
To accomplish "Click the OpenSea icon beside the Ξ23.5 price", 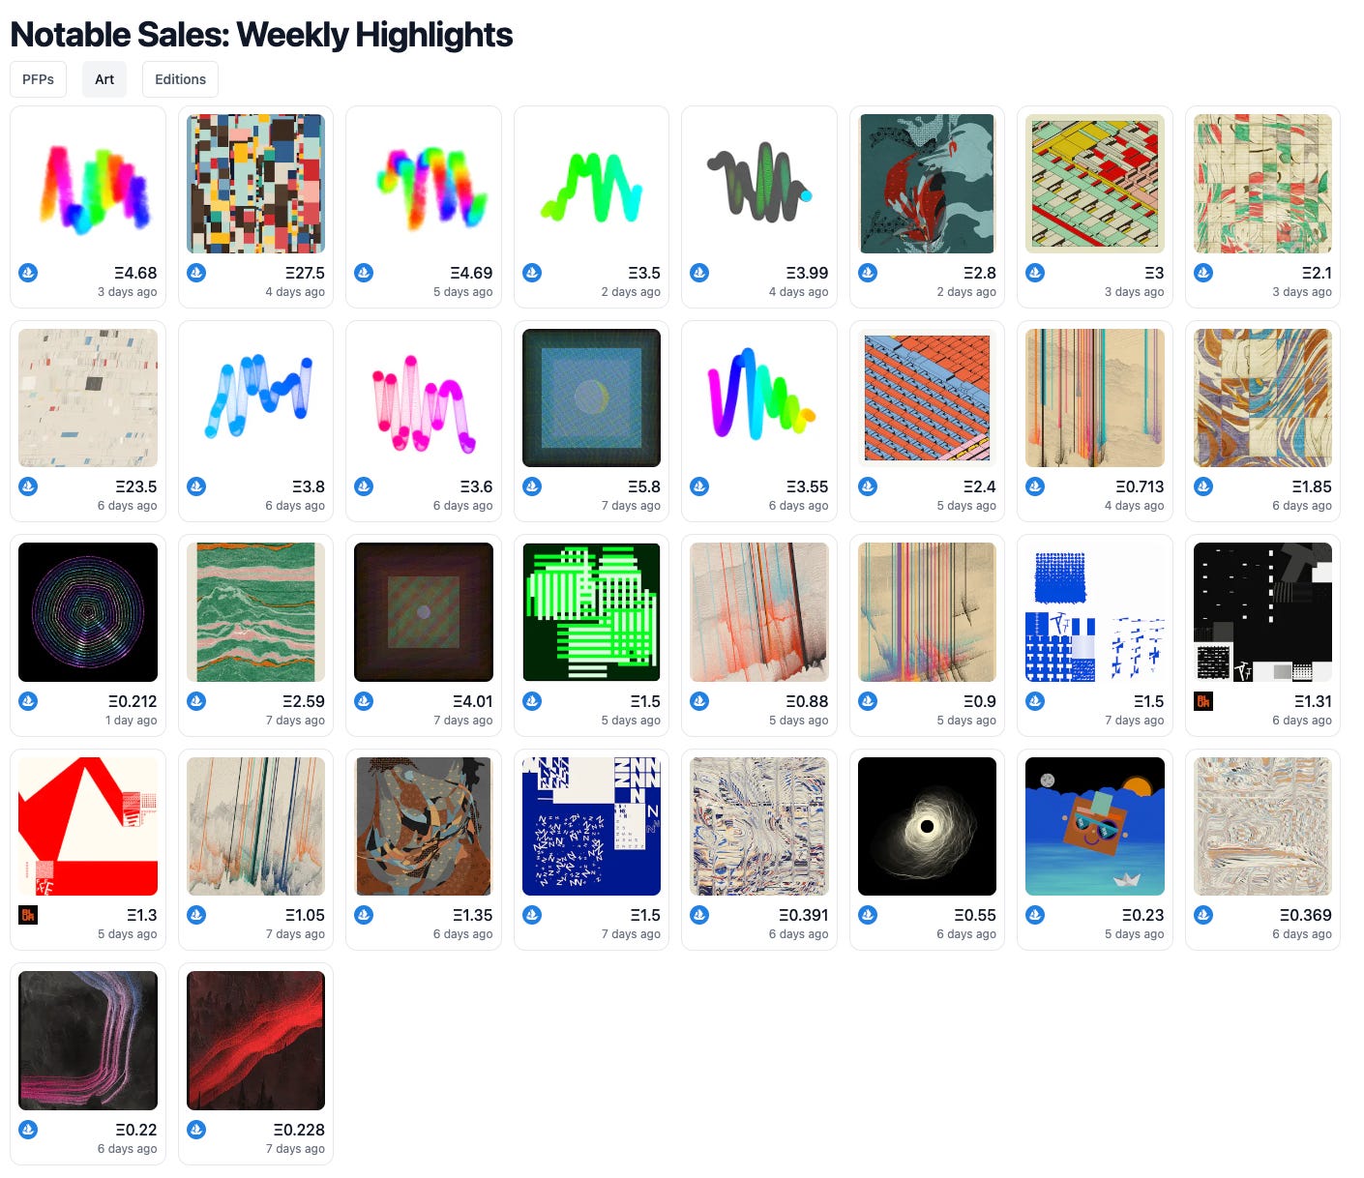I will (28, 486).
